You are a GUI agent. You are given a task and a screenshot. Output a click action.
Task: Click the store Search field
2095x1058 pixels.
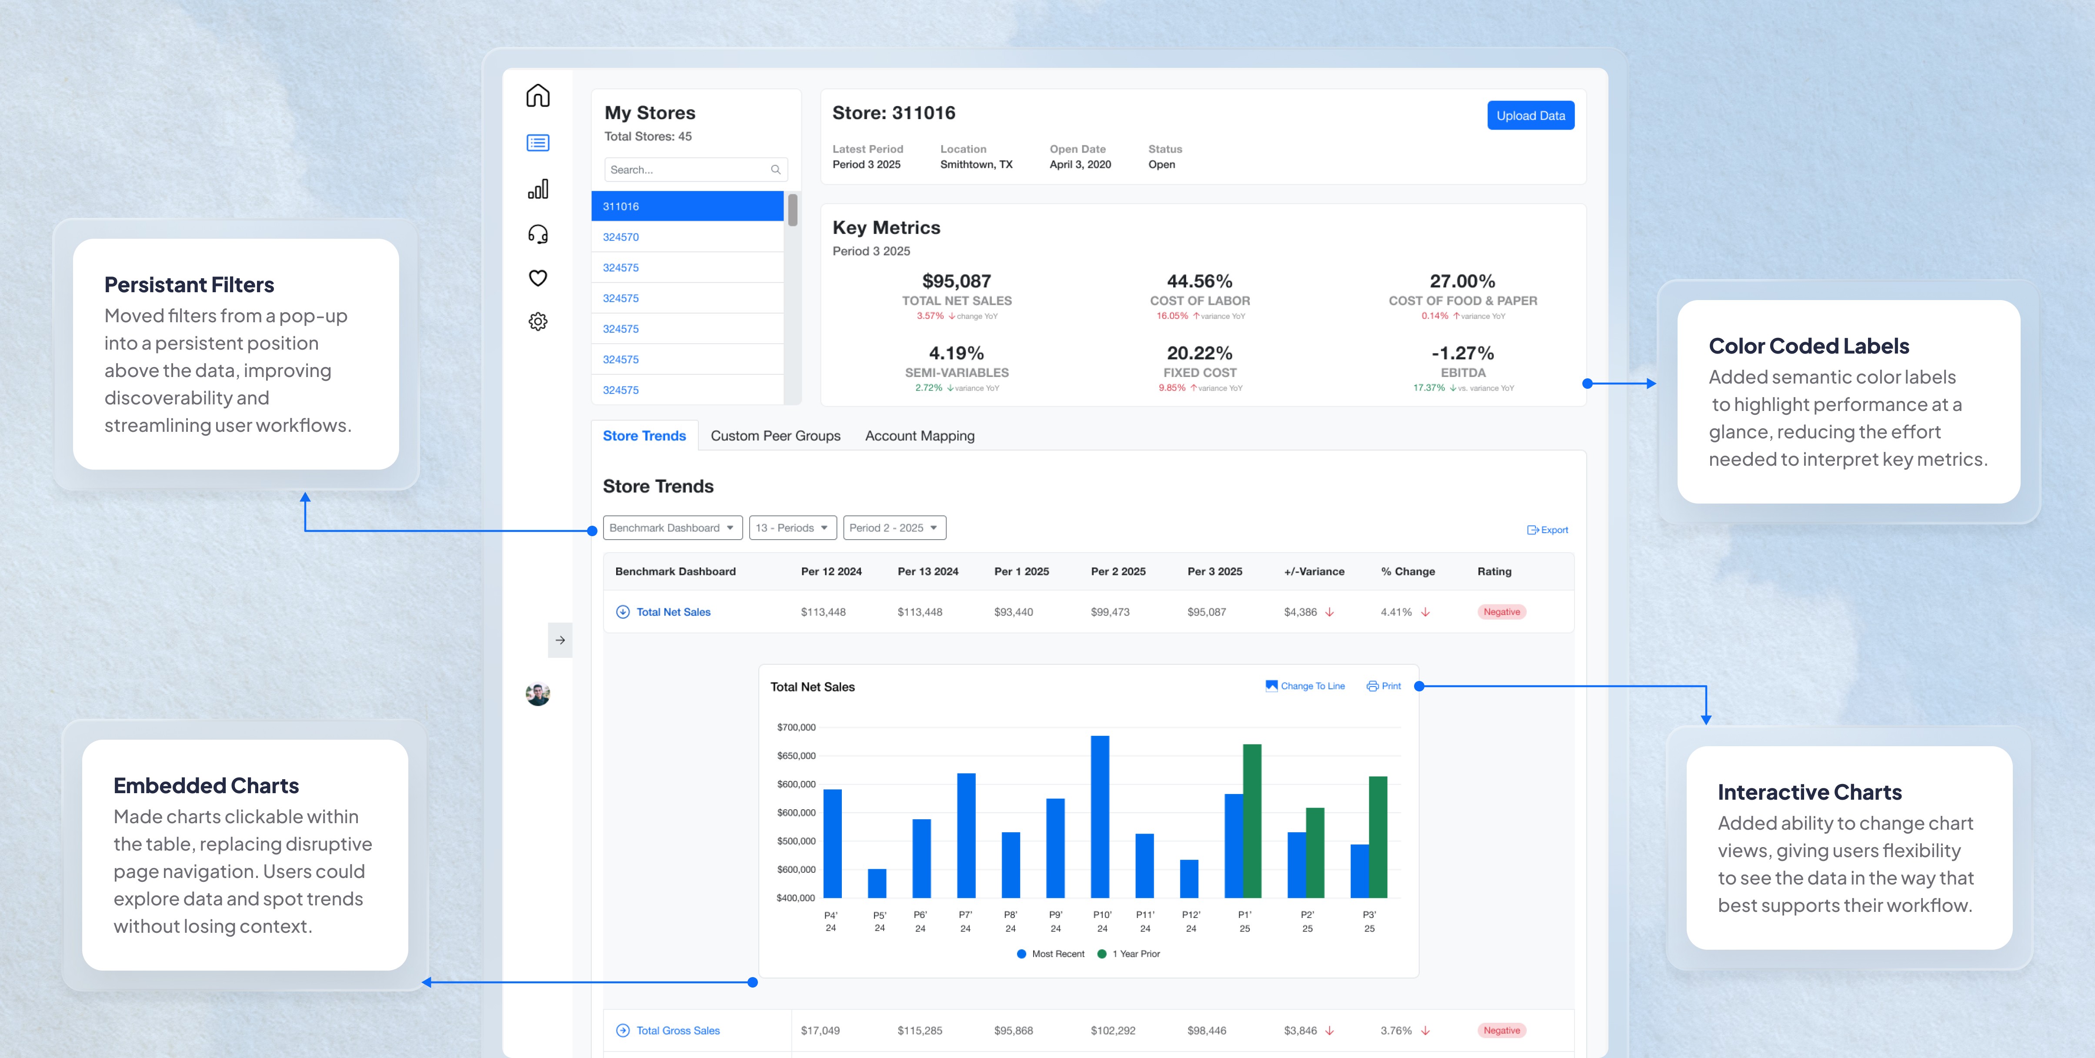tap(687, 169)
